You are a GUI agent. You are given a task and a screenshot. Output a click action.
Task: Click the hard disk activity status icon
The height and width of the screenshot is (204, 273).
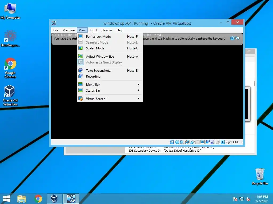coord(172,142)
